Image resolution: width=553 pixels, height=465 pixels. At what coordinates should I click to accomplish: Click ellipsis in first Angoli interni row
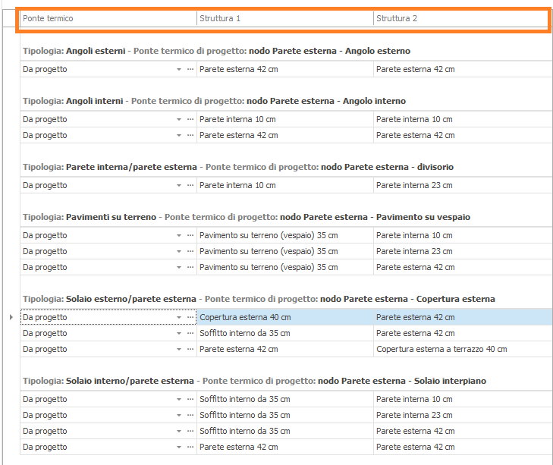[190, 119]
